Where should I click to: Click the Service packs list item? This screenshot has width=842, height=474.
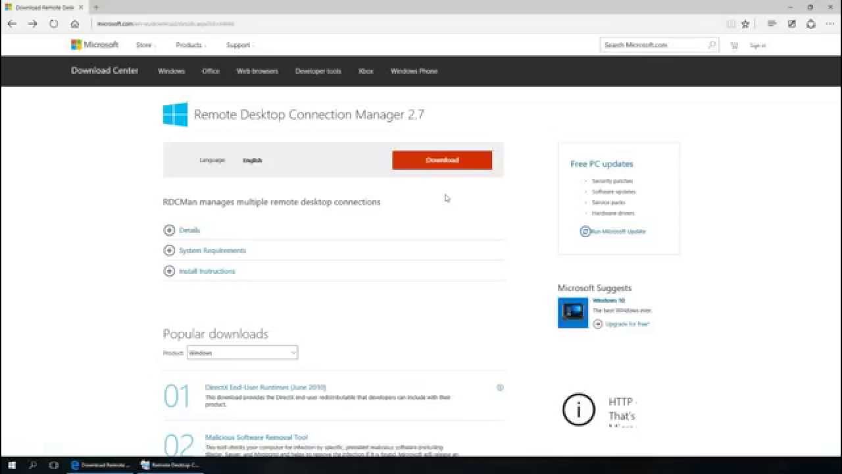pos(608,203)
